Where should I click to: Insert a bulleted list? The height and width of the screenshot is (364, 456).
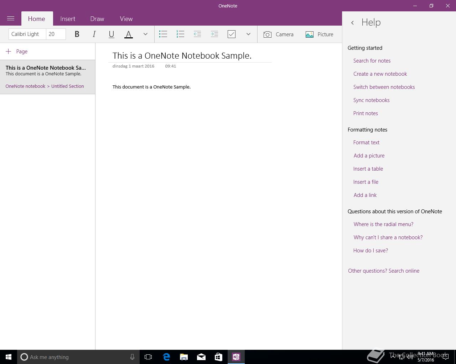163,34
